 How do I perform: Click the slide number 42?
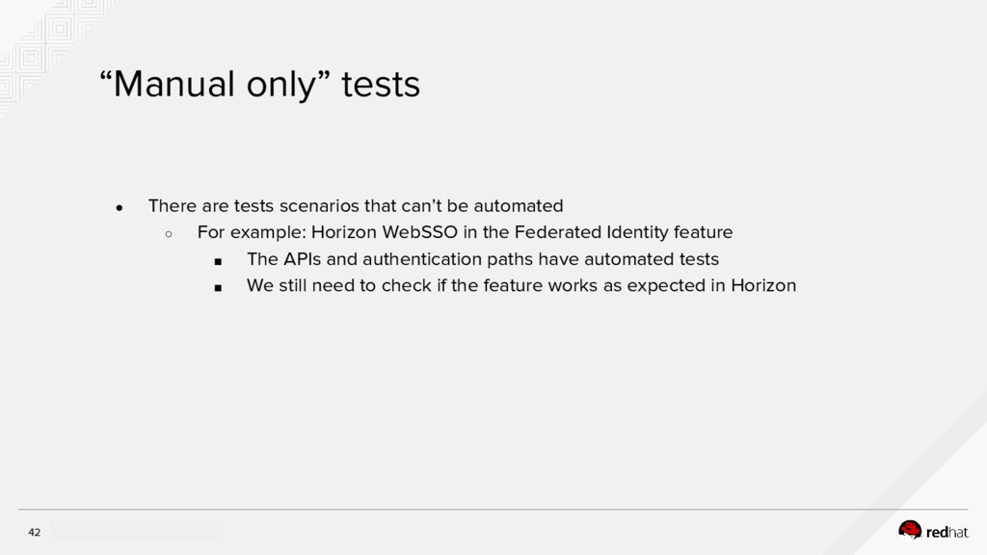coord(34,532)
